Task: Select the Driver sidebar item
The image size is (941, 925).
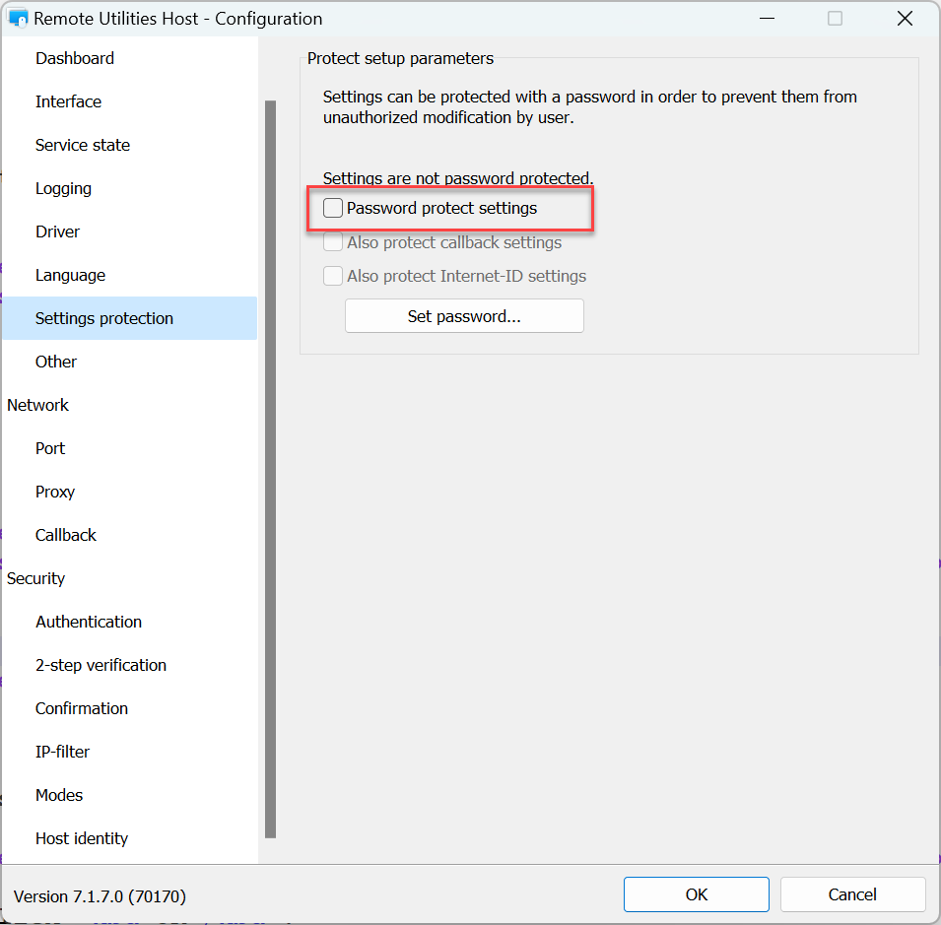Action: (x=57, y=231)
